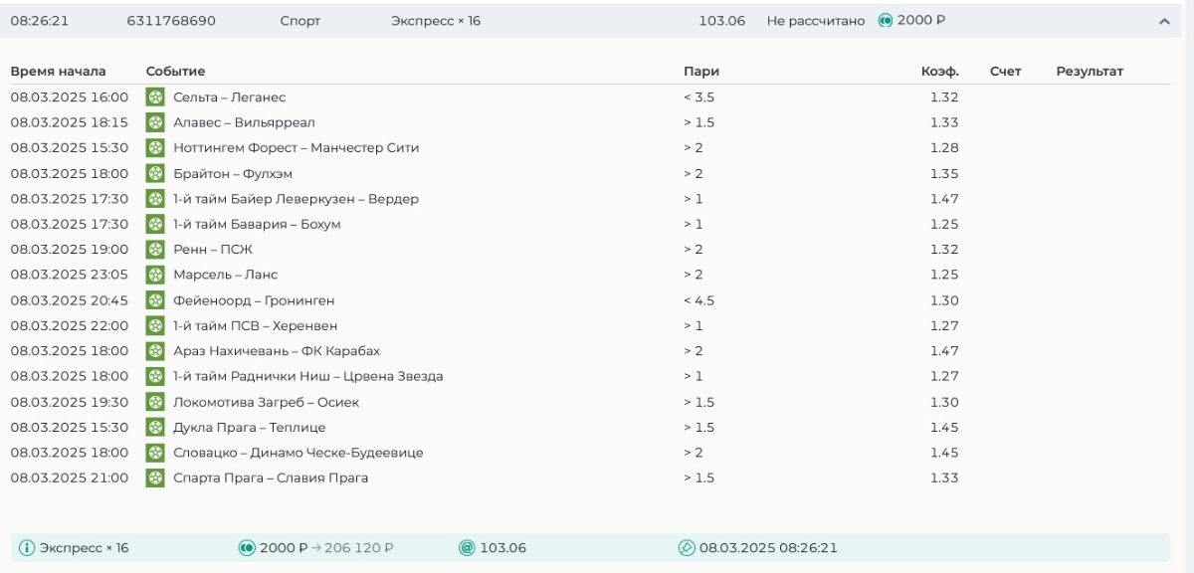Click football icon beside Араз Нахичевань – ФК Карабах
The image size is (1194, 573).
click(x=155, y=351)
